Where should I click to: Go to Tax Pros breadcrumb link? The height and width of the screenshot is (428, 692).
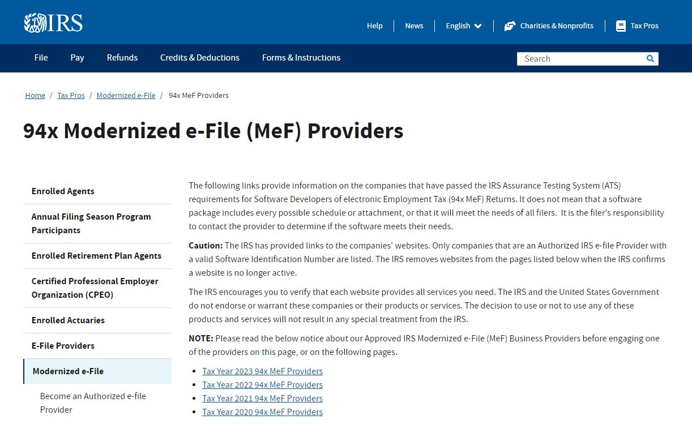point(71,96)
